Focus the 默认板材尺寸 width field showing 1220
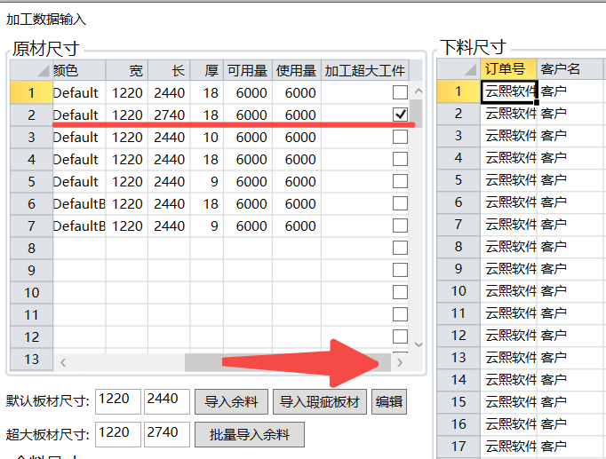 tap(117, 401)
